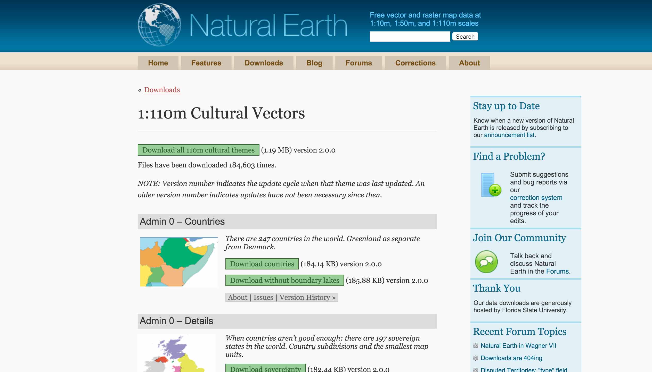Click the Join Our Community heading
The width and height of the screenshot is (652, 372).
tap(519, 238)
